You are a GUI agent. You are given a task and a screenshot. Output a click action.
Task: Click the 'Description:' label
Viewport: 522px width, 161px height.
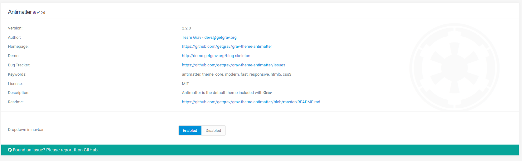click(x=19, y=93)
